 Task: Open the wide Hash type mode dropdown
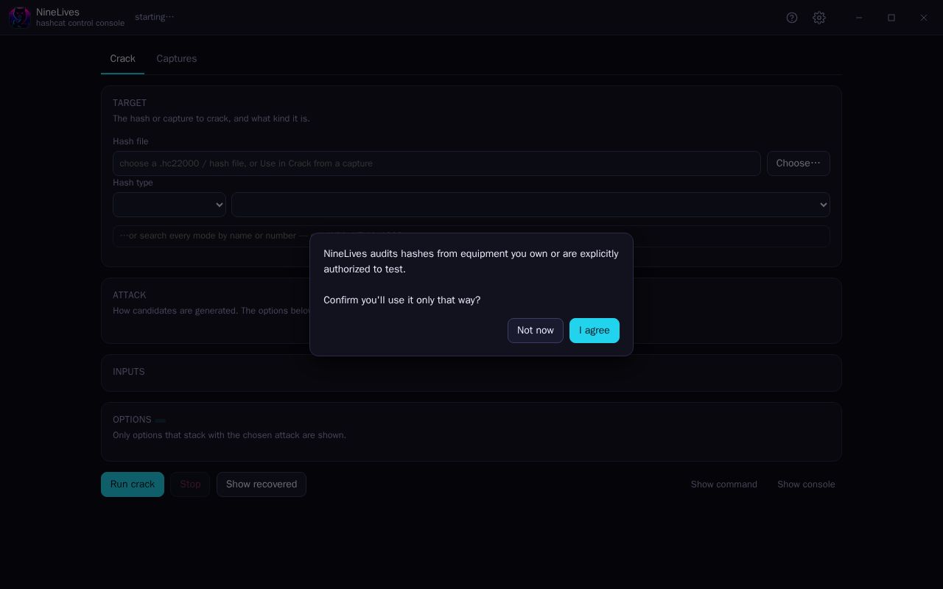(530, 205)
